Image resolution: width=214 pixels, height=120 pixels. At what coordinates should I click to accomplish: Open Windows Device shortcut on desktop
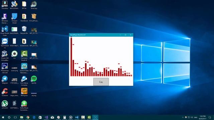[x=5, y=18]
